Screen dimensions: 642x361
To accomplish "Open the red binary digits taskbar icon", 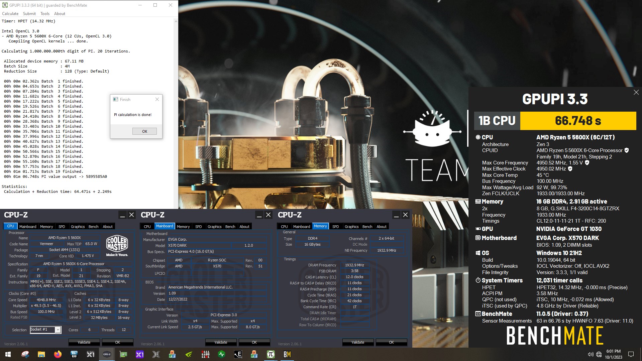I will (x=205, y=354).
